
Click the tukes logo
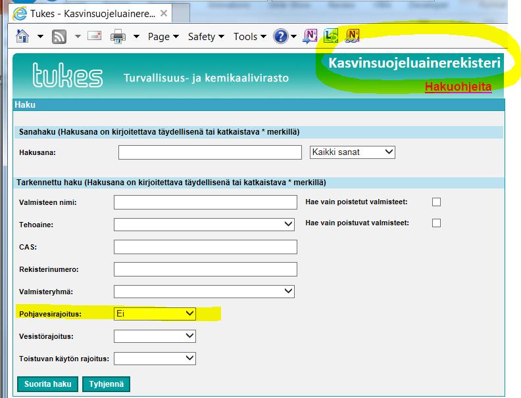coord(68,76)
